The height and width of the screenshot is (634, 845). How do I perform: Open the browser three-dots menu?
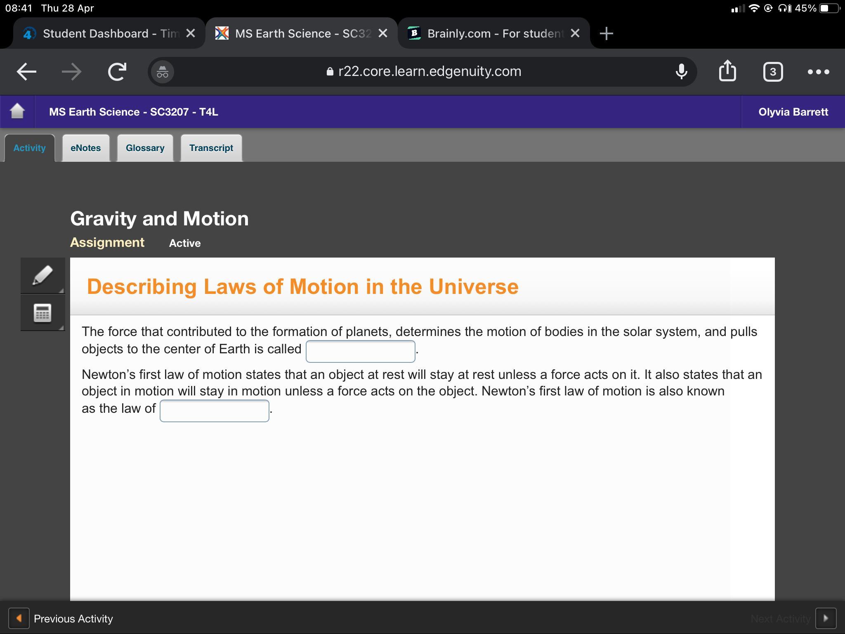[x=818, y=72]
